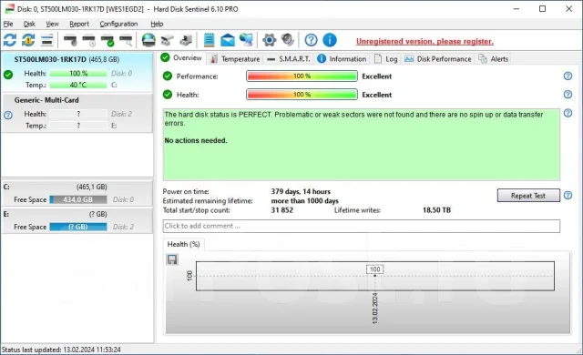
Task: Click the blue info circle toolbar icon
Action: pyautogui.click(x=330, y=40)
